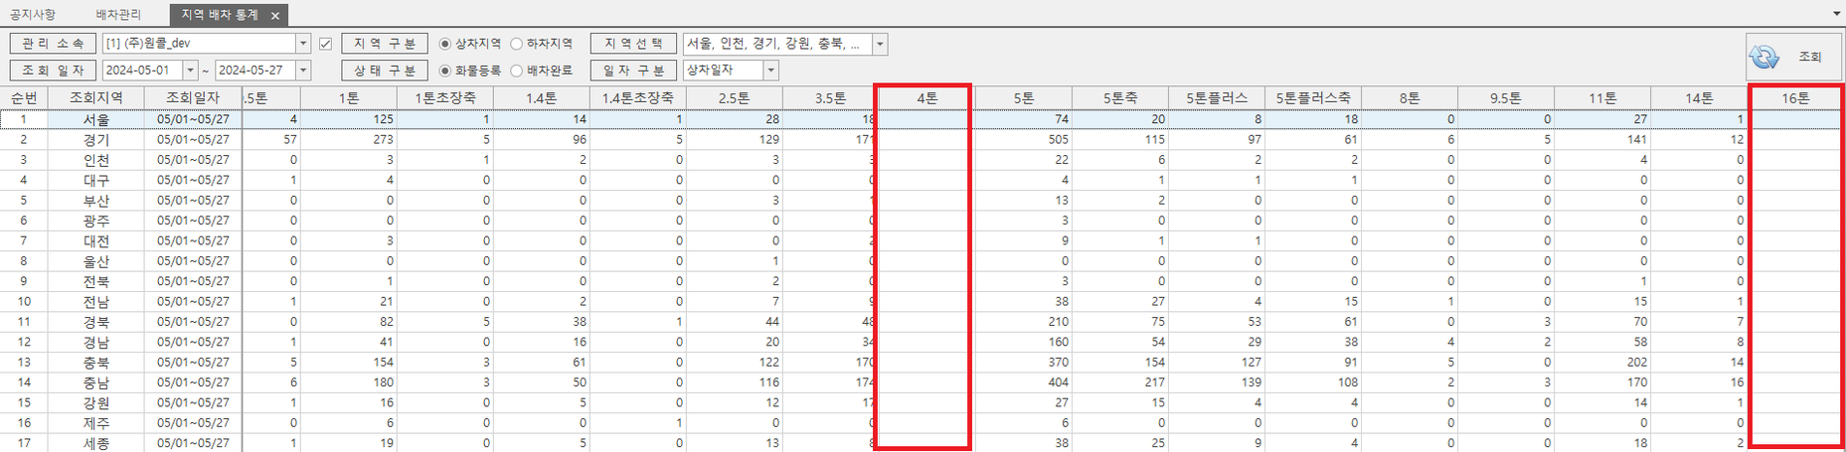Choose the 배차완료 status option
1846x452 pixels.
coord(517,71)
